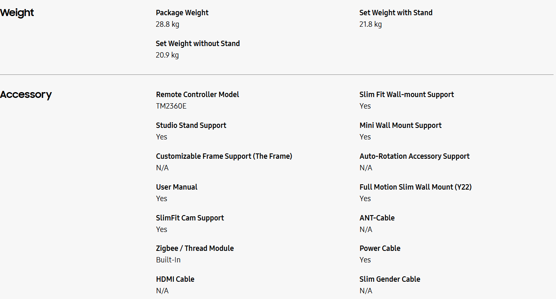Click Customizable Frame Support (The Frame) label
Viewport: 556px width, 299px height.
(224, 156)
